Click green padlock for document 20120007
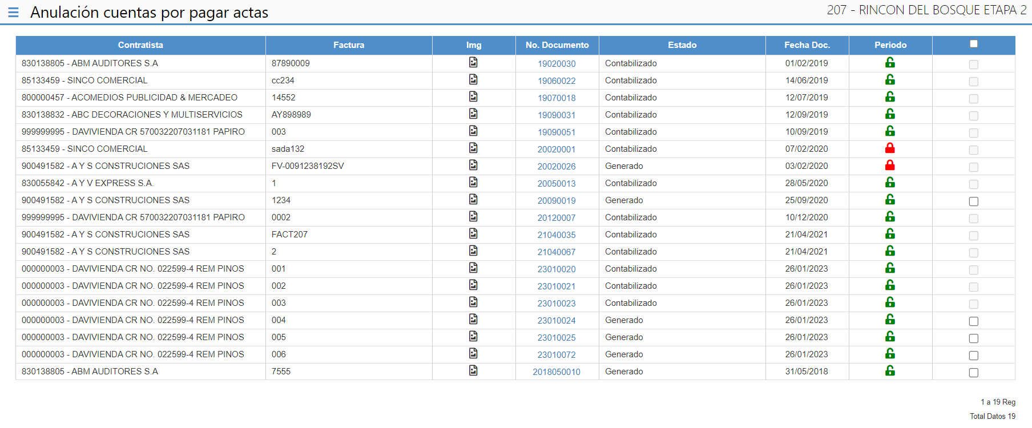Viewport: 1032px width, 428px height. click(890, 216)
